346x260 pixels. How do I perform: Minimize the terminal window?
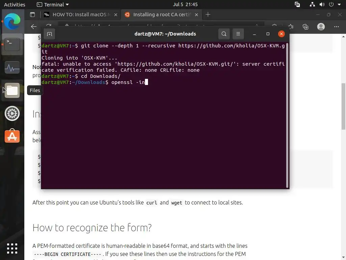point(254,34)
